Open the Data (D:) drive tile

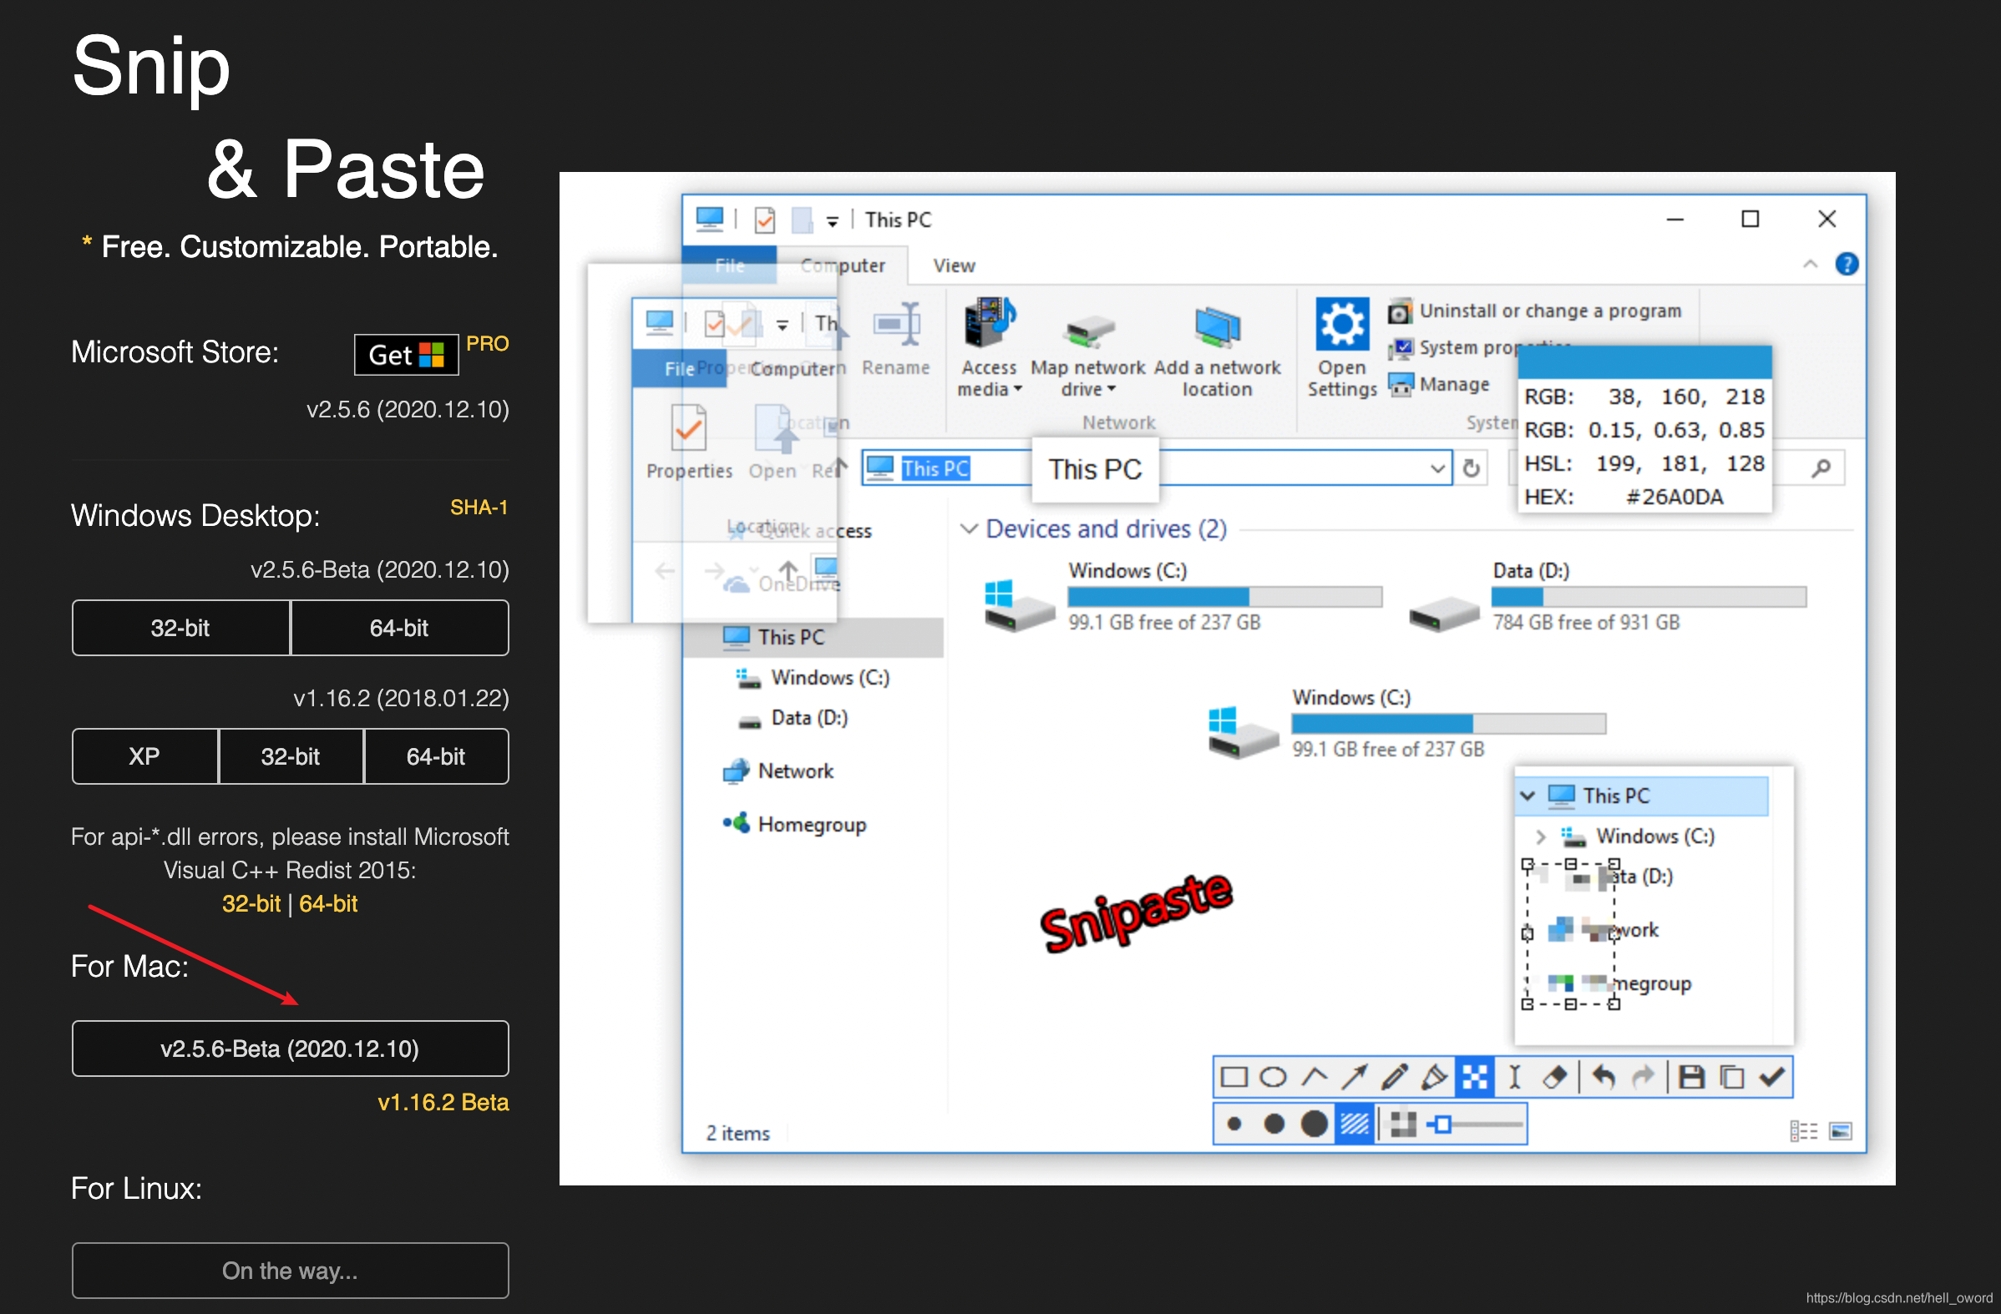(x=1608, y=596)
